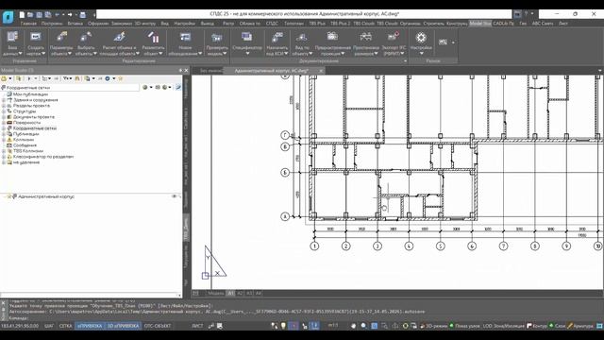Toggle Показ узлов in status bar

coord(464,326)
